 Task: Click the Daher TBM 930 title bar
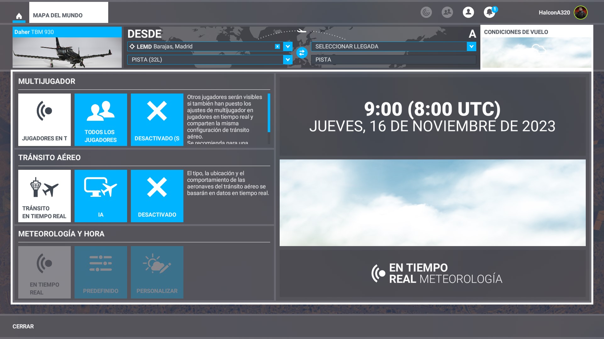[67, 32]
